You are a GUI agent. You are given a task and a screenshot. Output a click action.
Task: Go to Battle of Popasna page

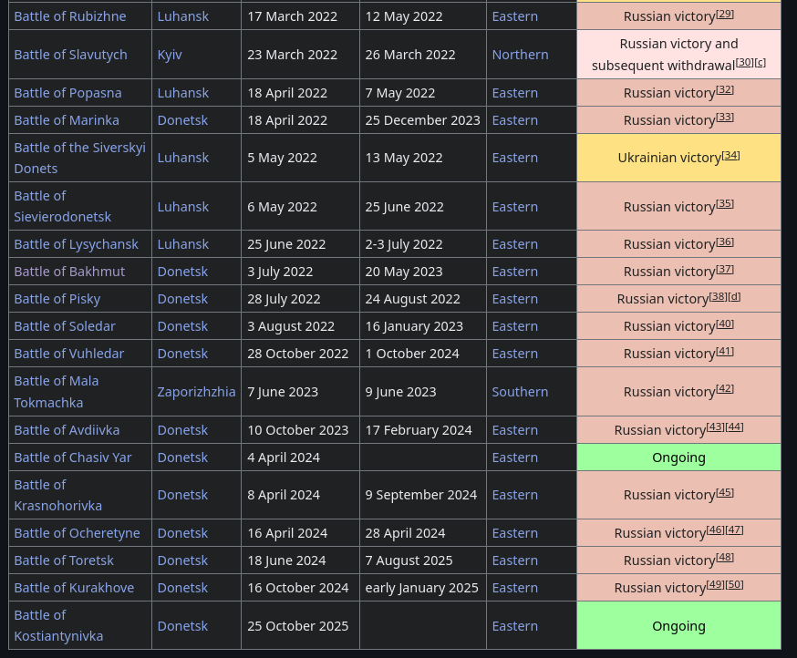tap(68, 93)
